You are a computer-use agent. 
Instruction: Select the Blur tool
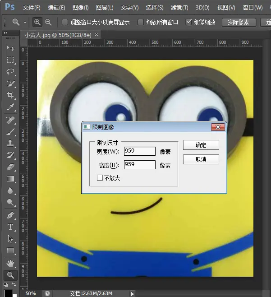(10, 190)
